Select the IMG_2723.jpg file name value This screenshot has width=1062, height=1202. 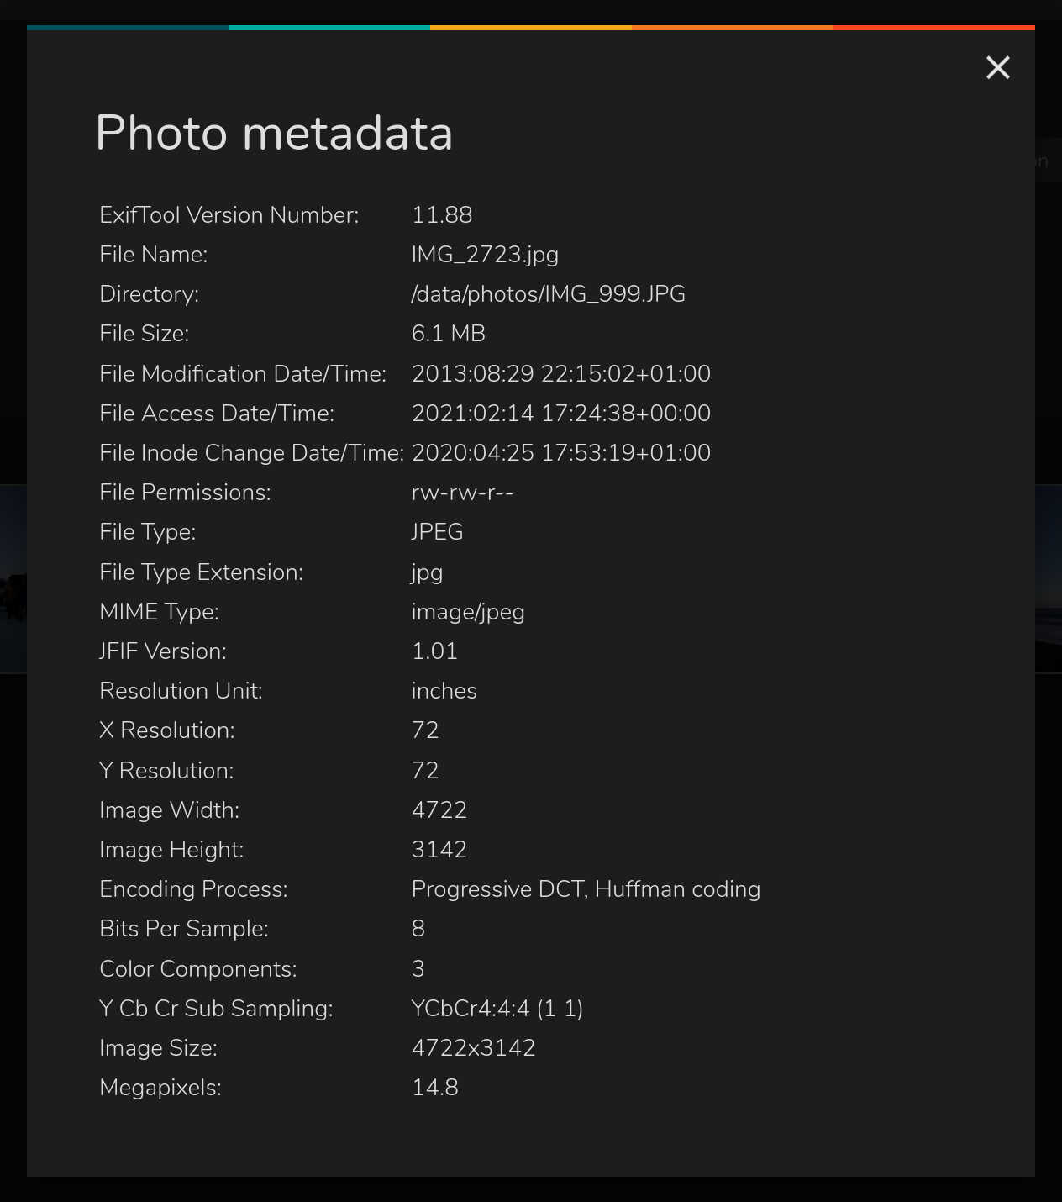[485, 254]
